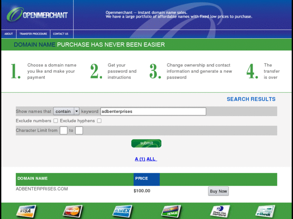This screenshot has width=293, height=219.
Task: Click the Openmerchant logo
Action: (37, 14)
